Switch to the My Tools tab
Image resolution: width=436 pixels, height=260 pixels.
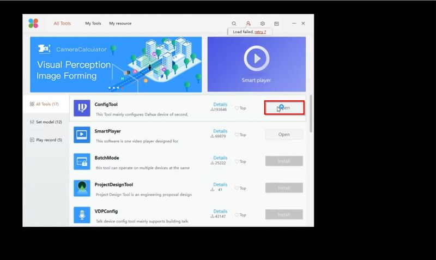(93, 23)
